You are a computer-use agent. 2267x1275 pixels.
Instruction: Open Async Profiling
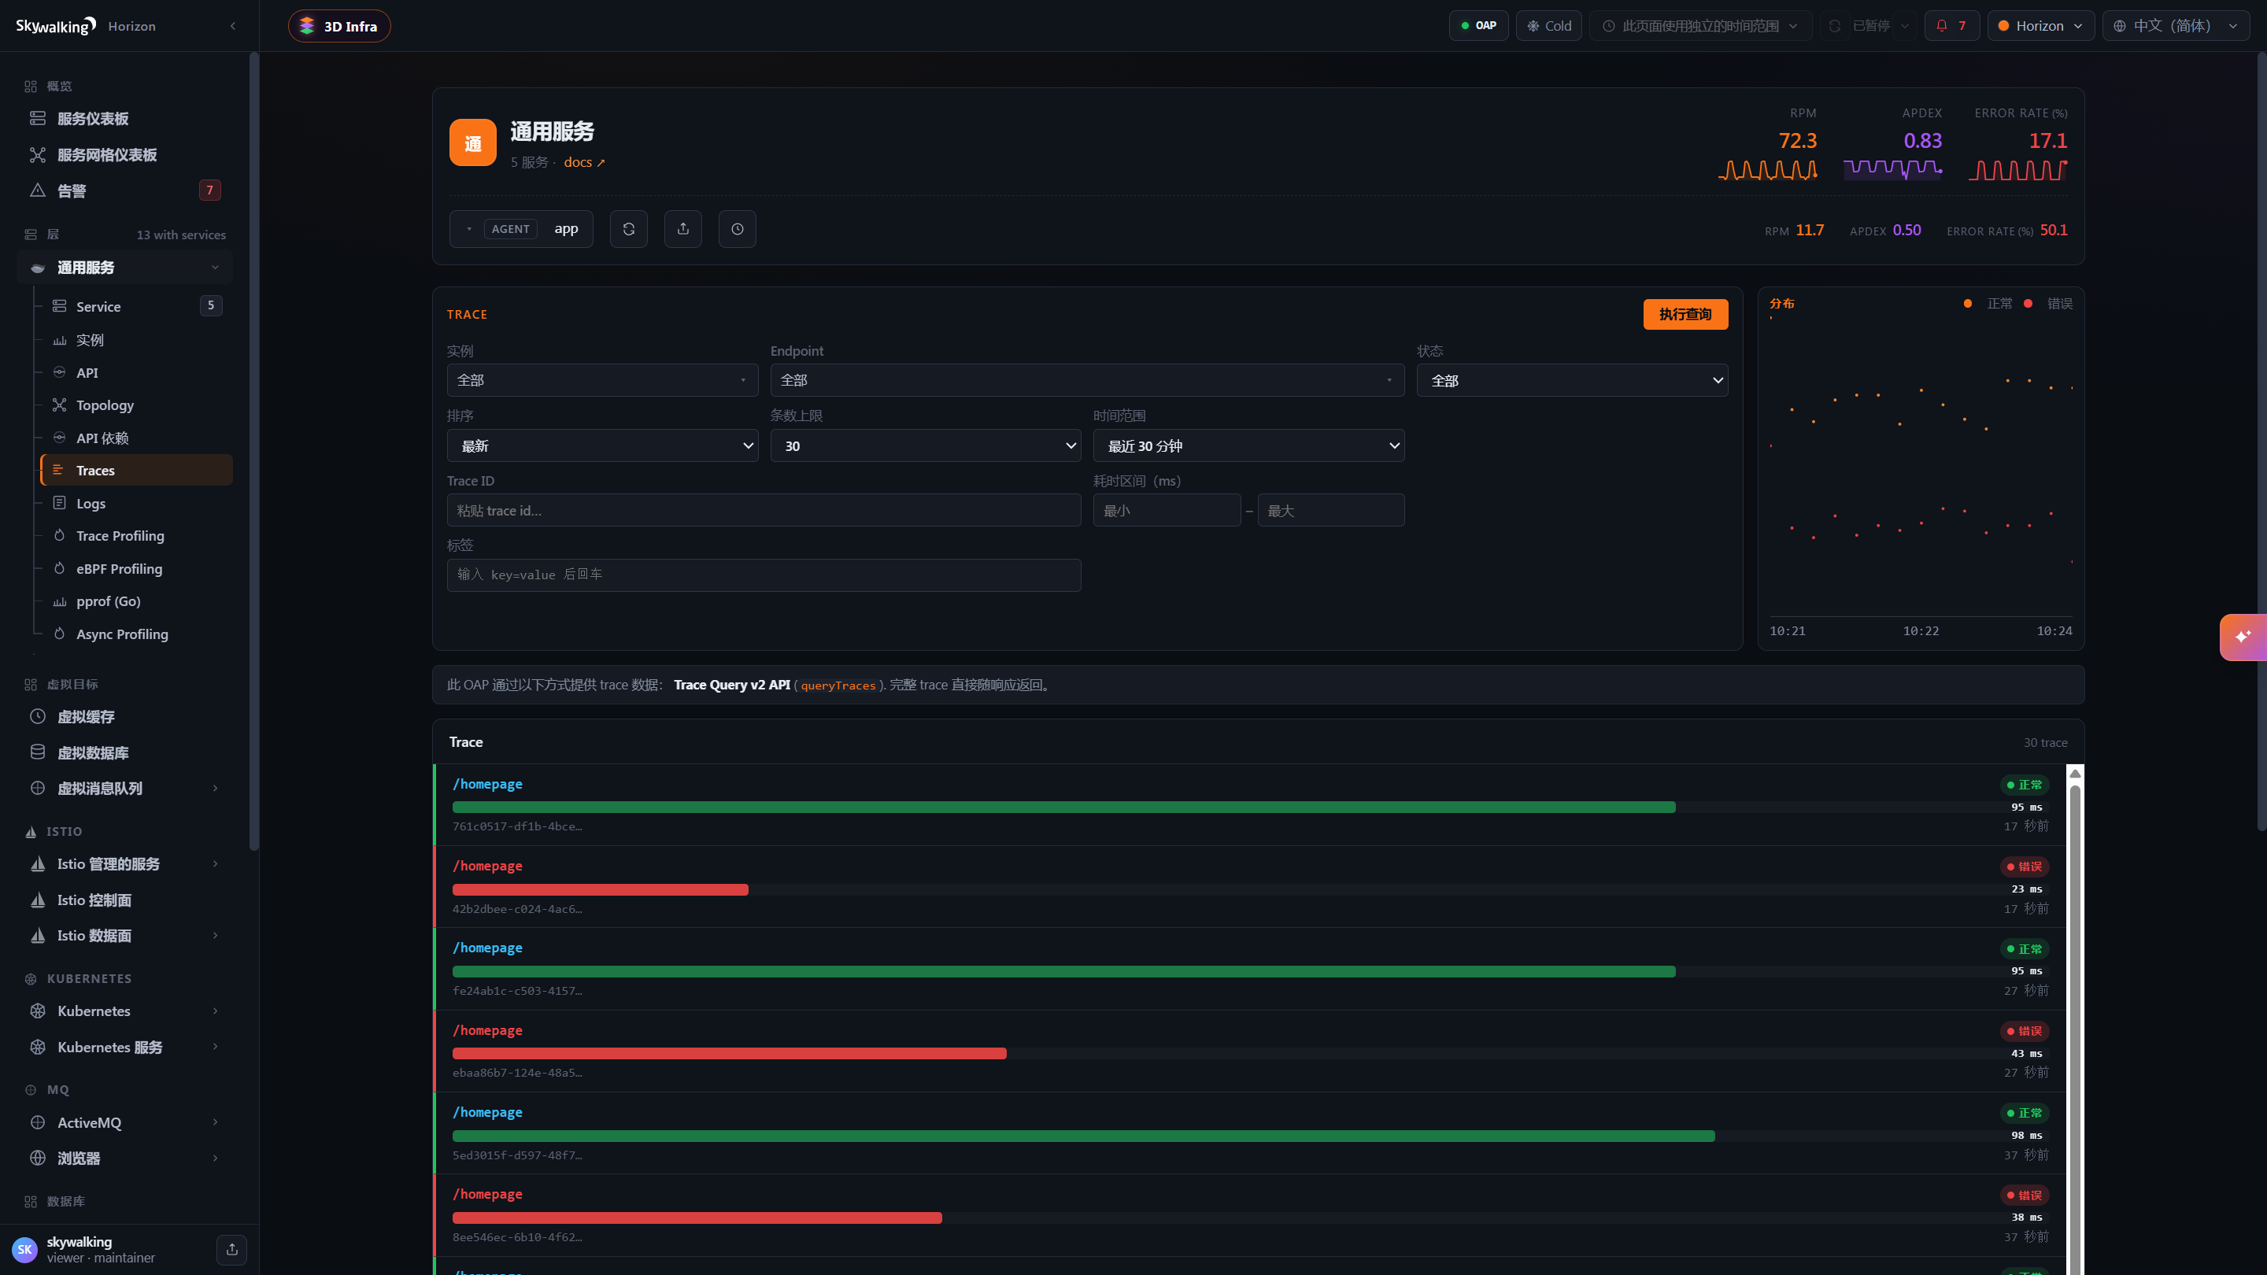tap(136, 634)
